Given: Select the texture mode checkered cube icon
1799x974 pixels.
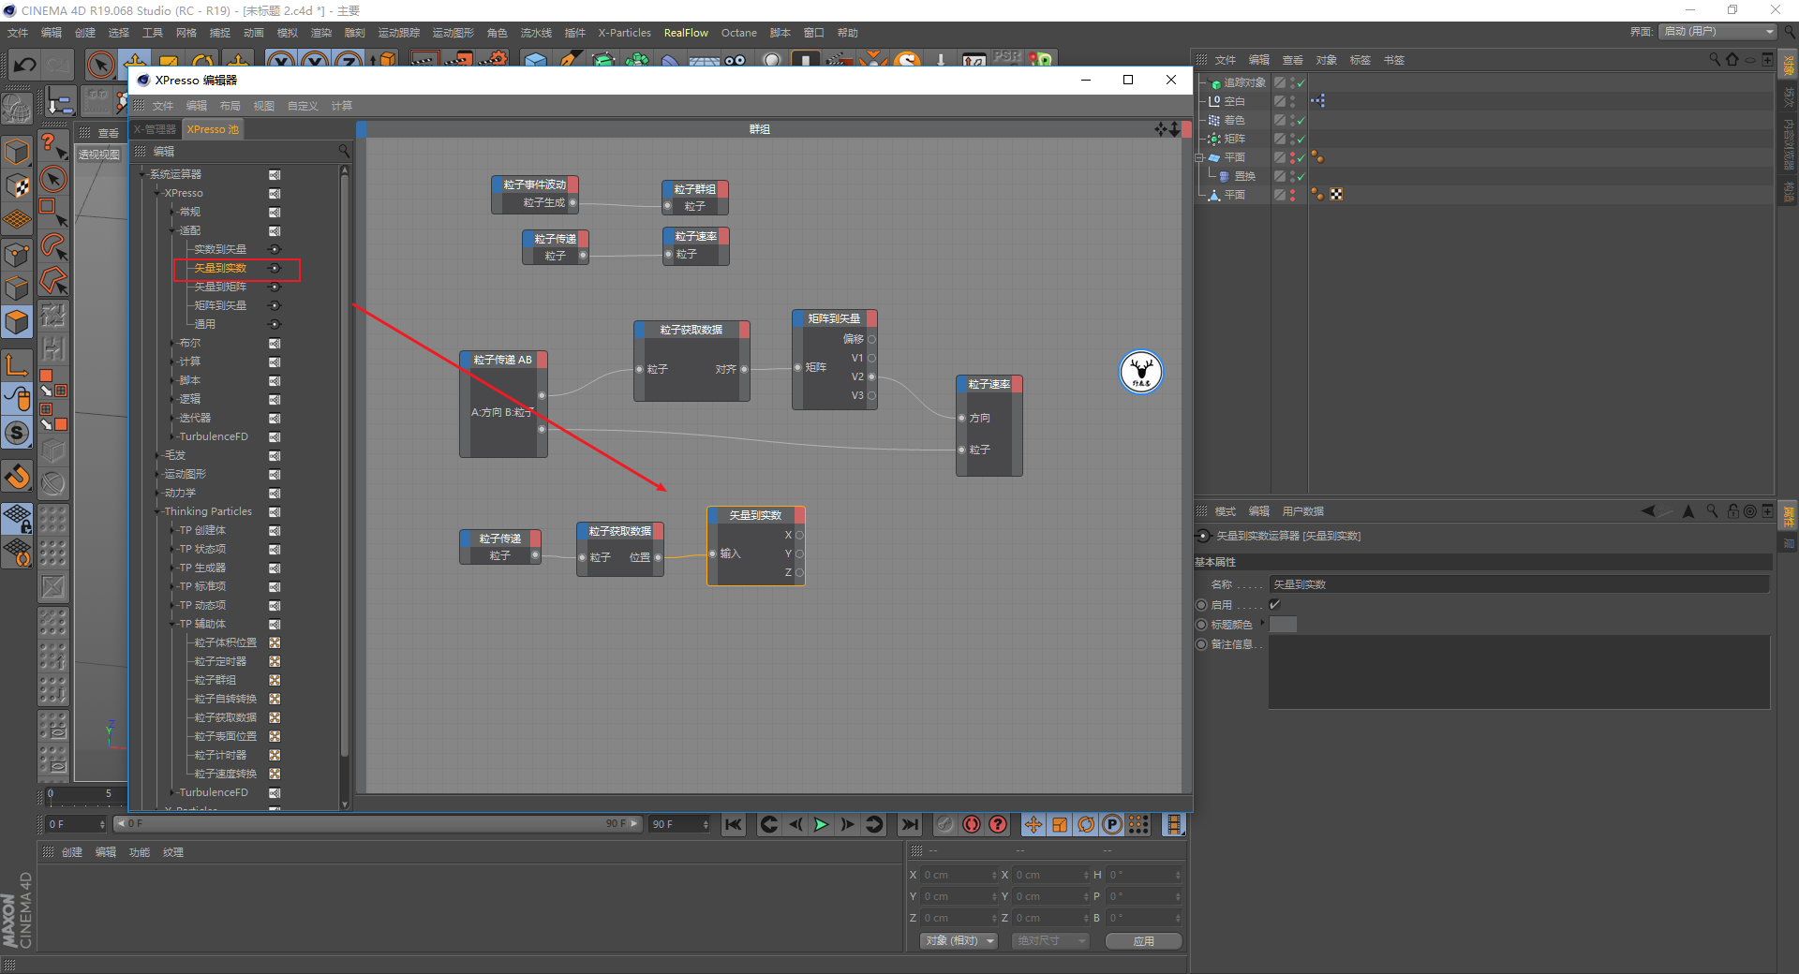Looking at the screenshot, I should [17, 185].
